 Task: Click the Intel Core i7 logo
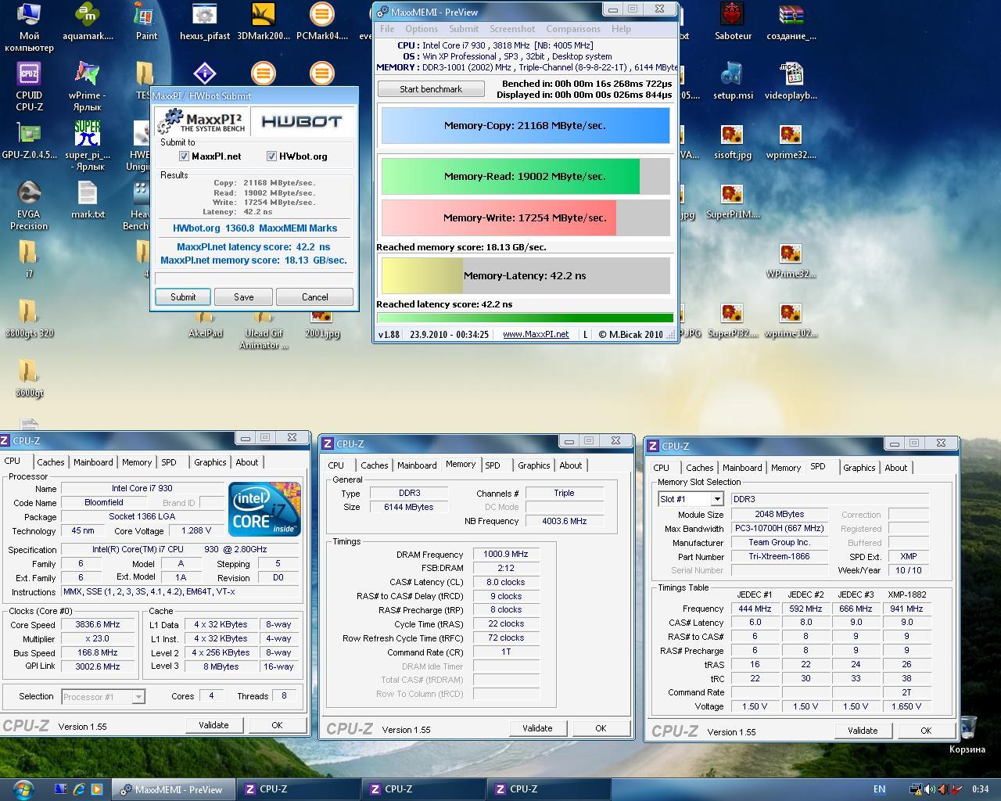[264, 509]
